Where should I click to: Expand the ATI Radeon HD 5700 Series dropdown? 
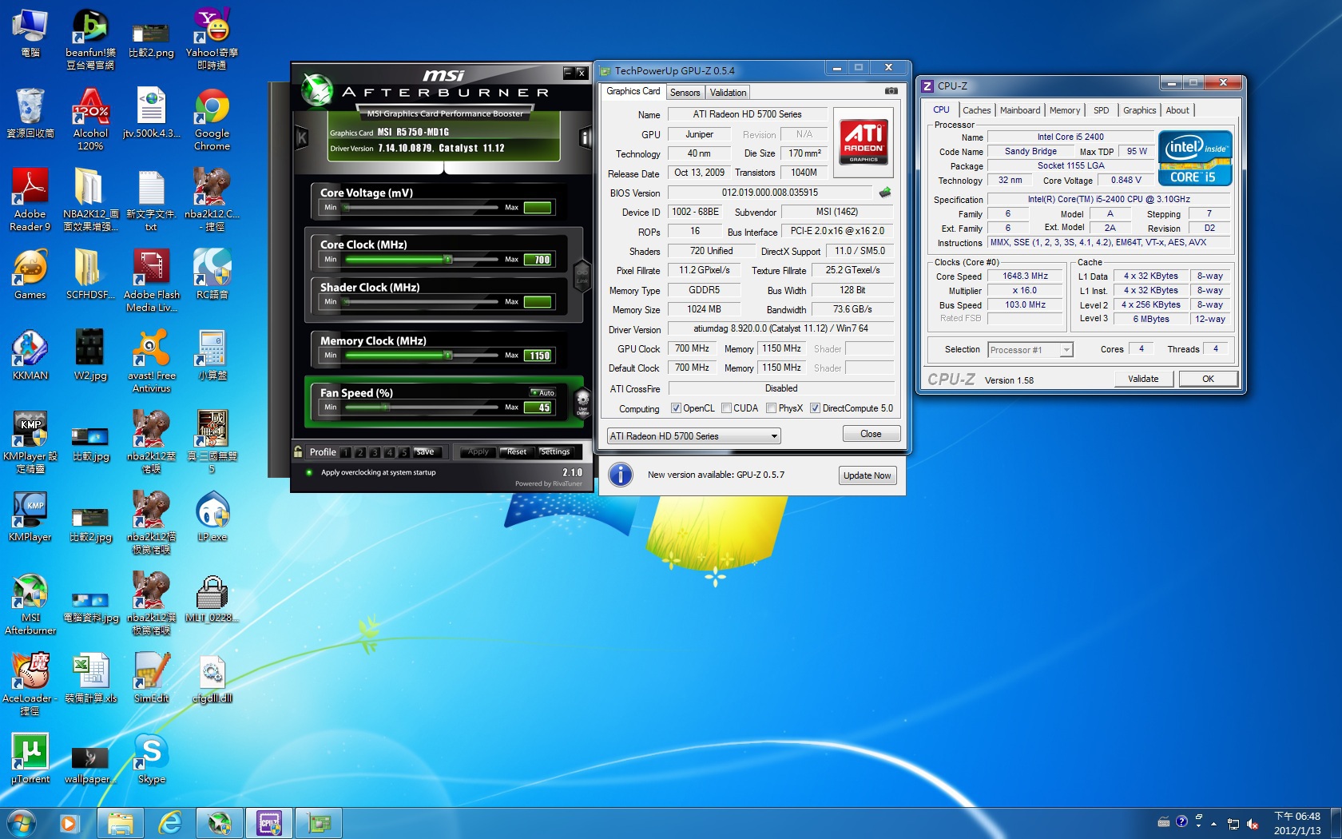click(773, 436)
